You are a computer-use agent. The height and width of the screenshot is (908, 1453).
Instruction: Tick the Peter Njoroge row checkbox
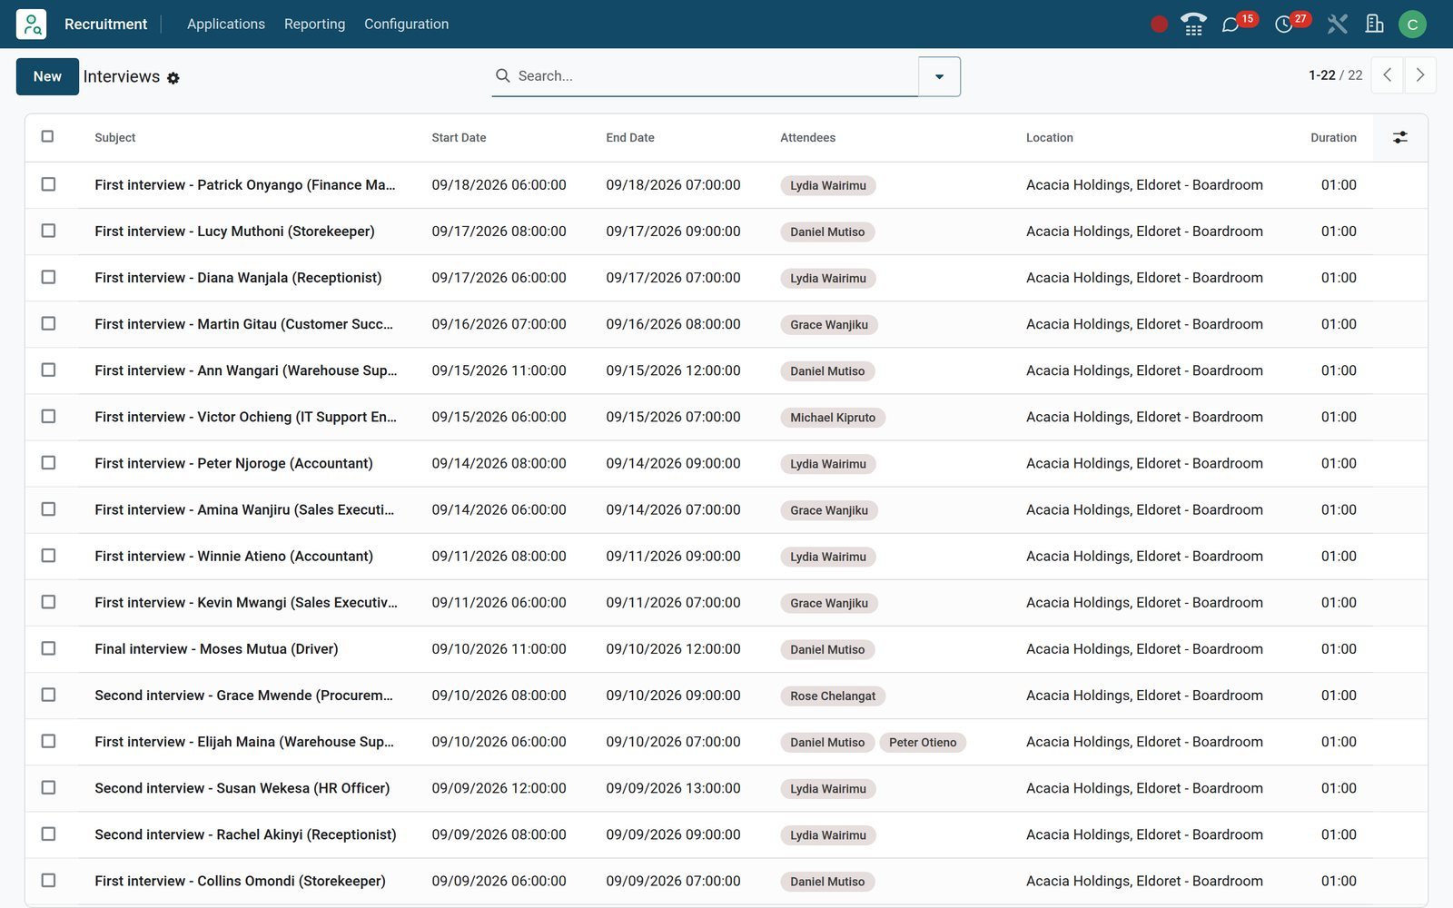48,462
